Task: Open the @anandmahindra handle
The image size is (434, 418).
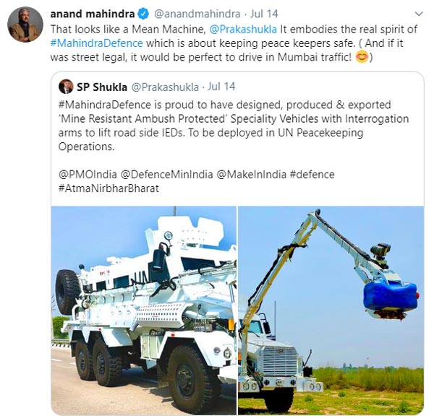Action: [x=197, y=14]
